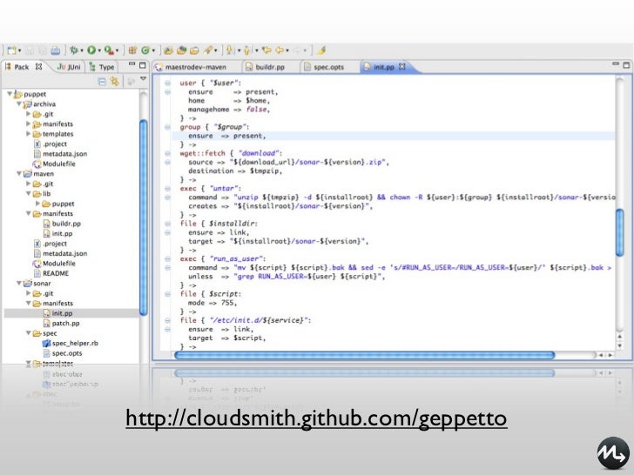Open the Run configurations dropdown arrow
Screen dimensions: 634x475
point(99,50)
